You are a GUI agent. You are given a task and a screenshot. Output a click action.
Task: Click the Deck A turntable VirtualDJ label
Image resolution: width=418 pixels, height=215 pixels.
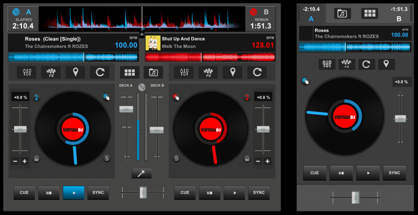73,129
